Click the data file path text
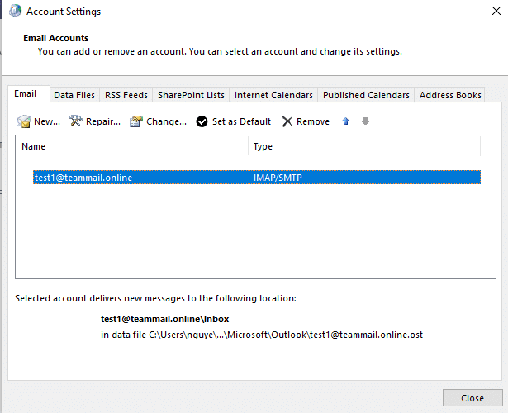Image resolution: width=508 pixels, height=413 pixels. point(262,335)
